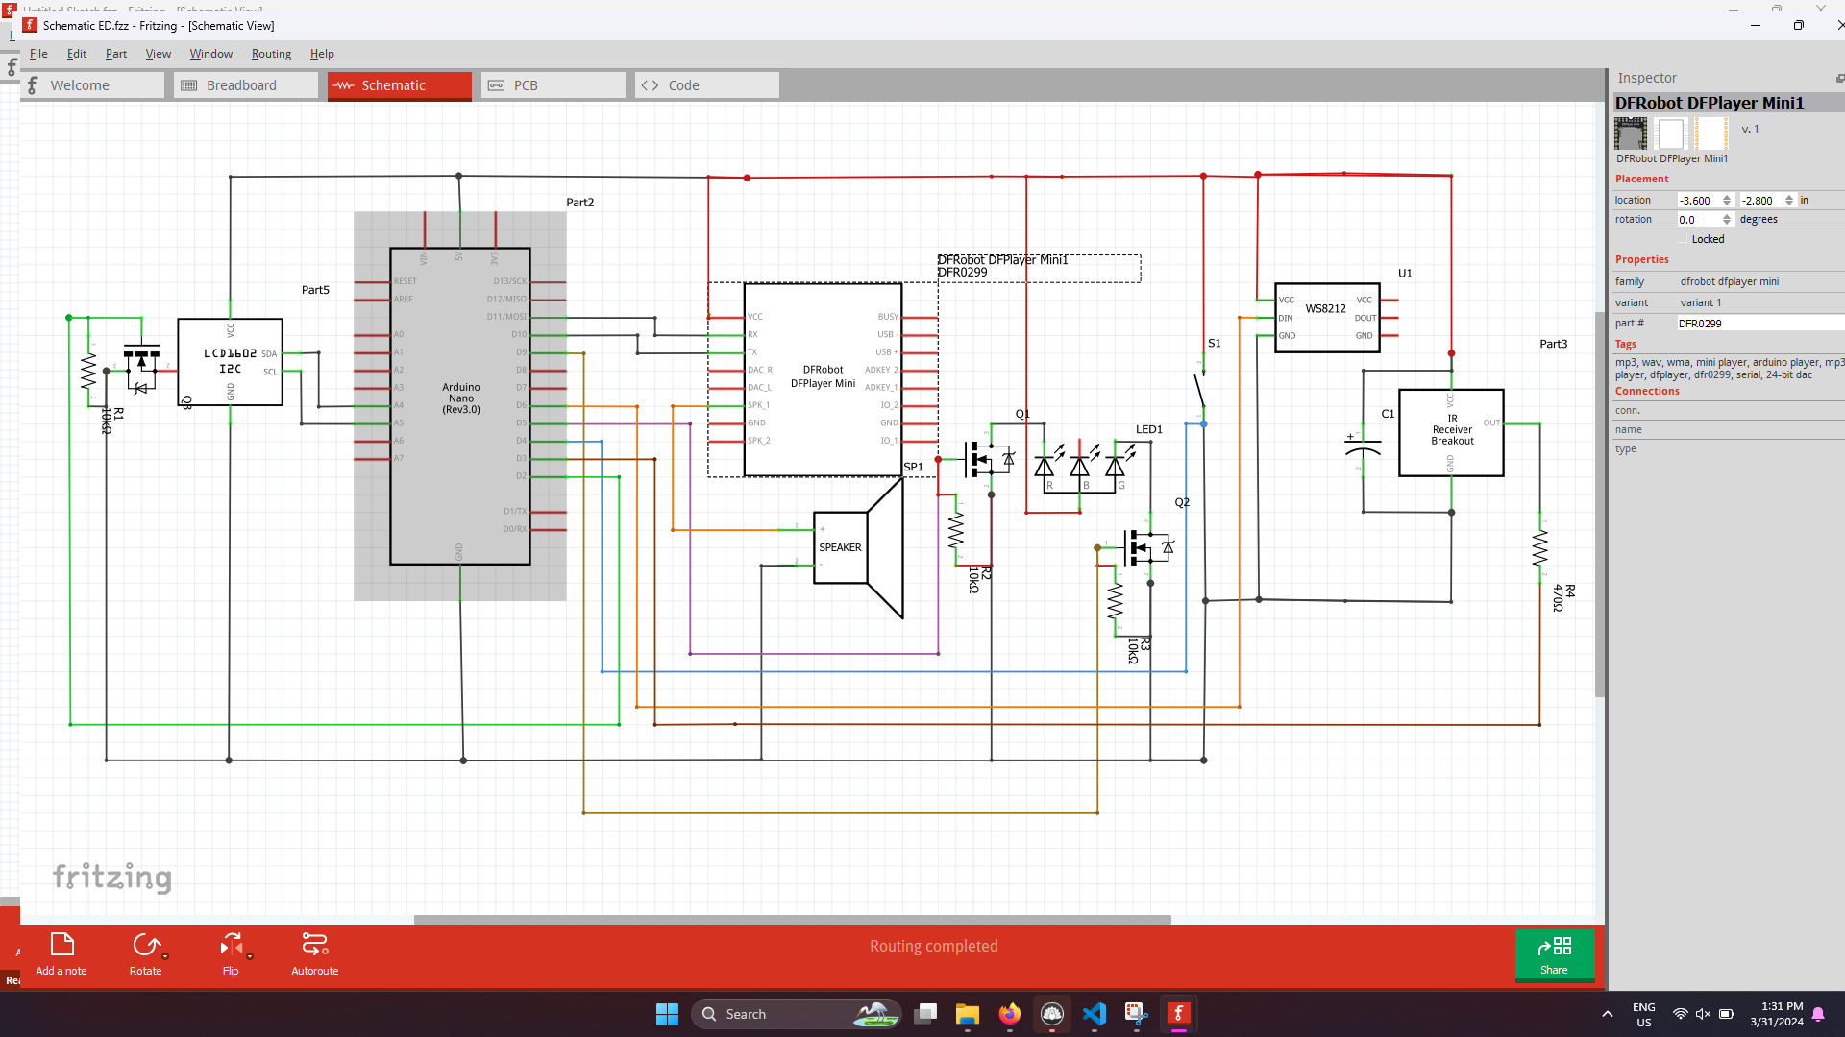Screen dimensions: 1845x1037
Task: Select the LCD1602 I2C part
Action: 231,362
